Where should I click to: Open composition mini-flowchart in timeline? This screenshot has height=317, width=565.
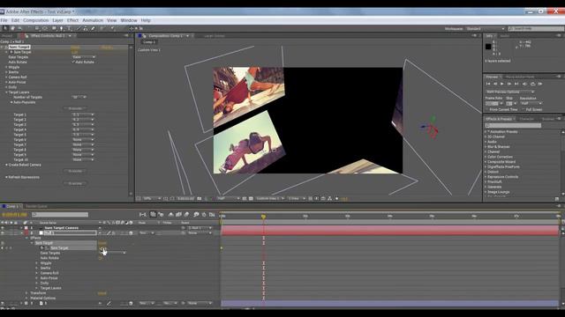click(x=143, y=215)
